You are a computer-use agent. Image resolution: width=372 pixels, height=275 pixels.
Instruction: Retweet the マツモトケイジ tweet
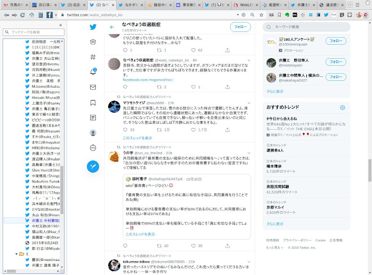pos(159,130)
